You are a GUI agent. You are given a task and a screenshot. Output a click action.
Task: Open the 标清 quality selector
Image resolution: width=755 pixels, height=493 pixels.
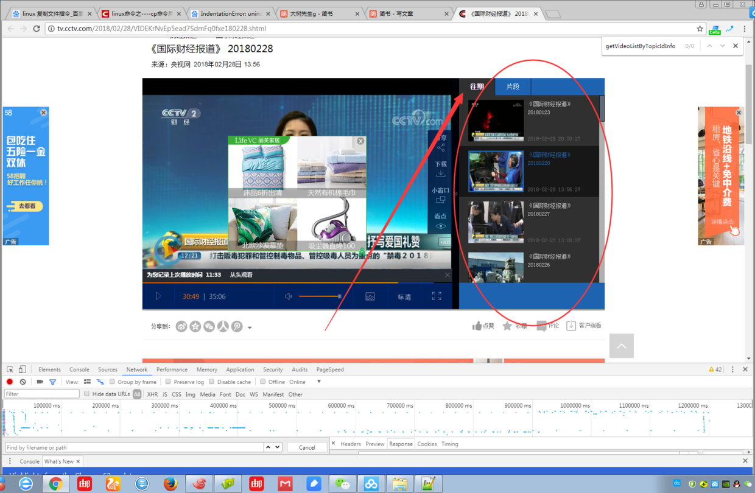(x=404, y=297)
